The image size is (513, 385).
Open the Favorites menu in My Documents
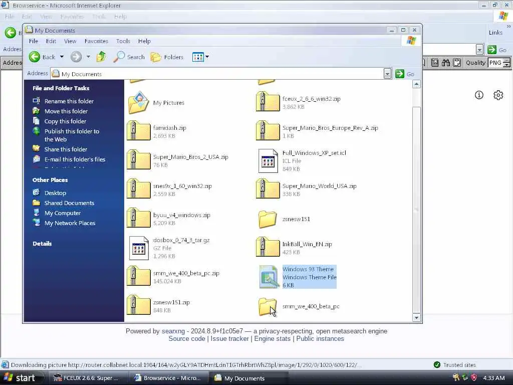pyautogui.click(x=96, y=41)
